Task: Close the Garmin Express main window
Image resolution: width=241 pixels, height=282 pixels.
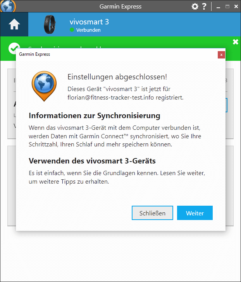Action: click(236, 7)
